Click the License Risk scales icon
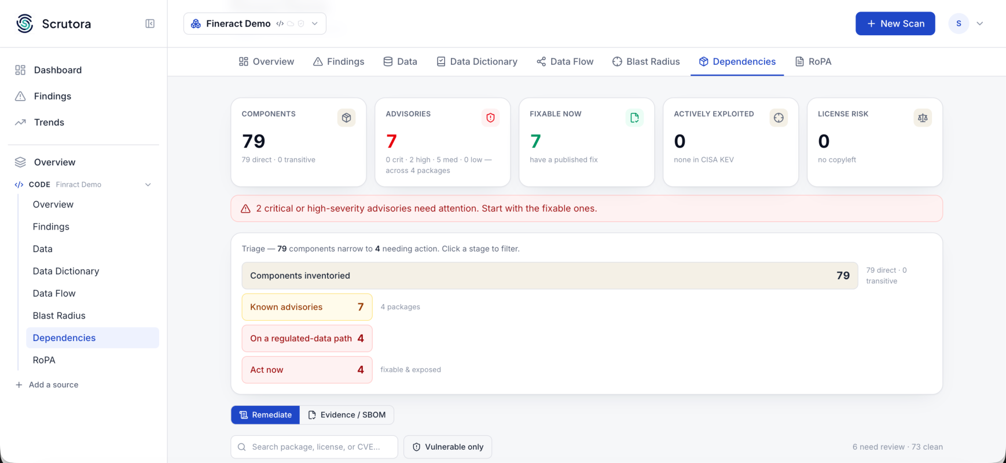Image resolution: width=1006 pixels, height=463 pixels. pyautogui.click(x=923, y=118)
